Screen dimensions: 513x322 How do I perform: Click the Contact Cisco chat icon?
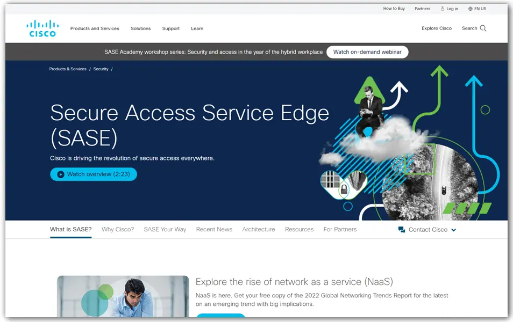tap(402, 230)
